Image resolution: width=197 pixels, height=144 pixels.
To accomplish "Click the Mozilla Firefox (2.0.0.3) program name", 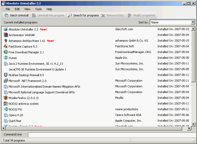I will (x=24, y=98).
